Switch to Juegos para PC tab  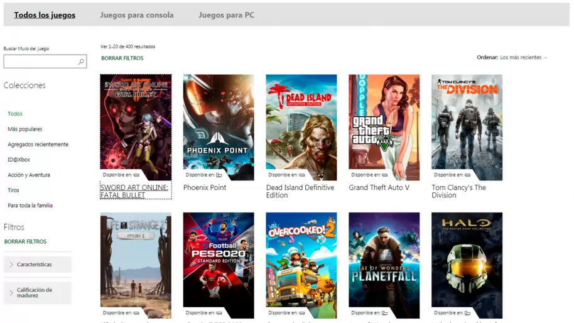[x=226, y=15]
